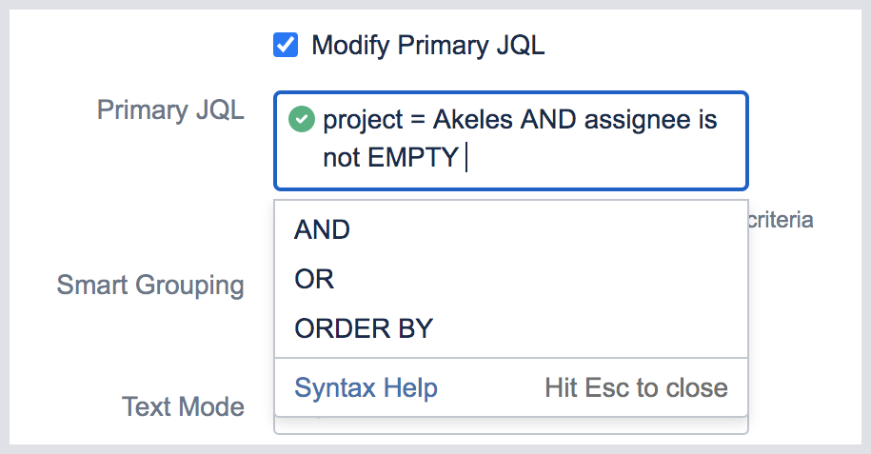Click the word not in the query
Screen dimensions: 871x454
[341, 157]
